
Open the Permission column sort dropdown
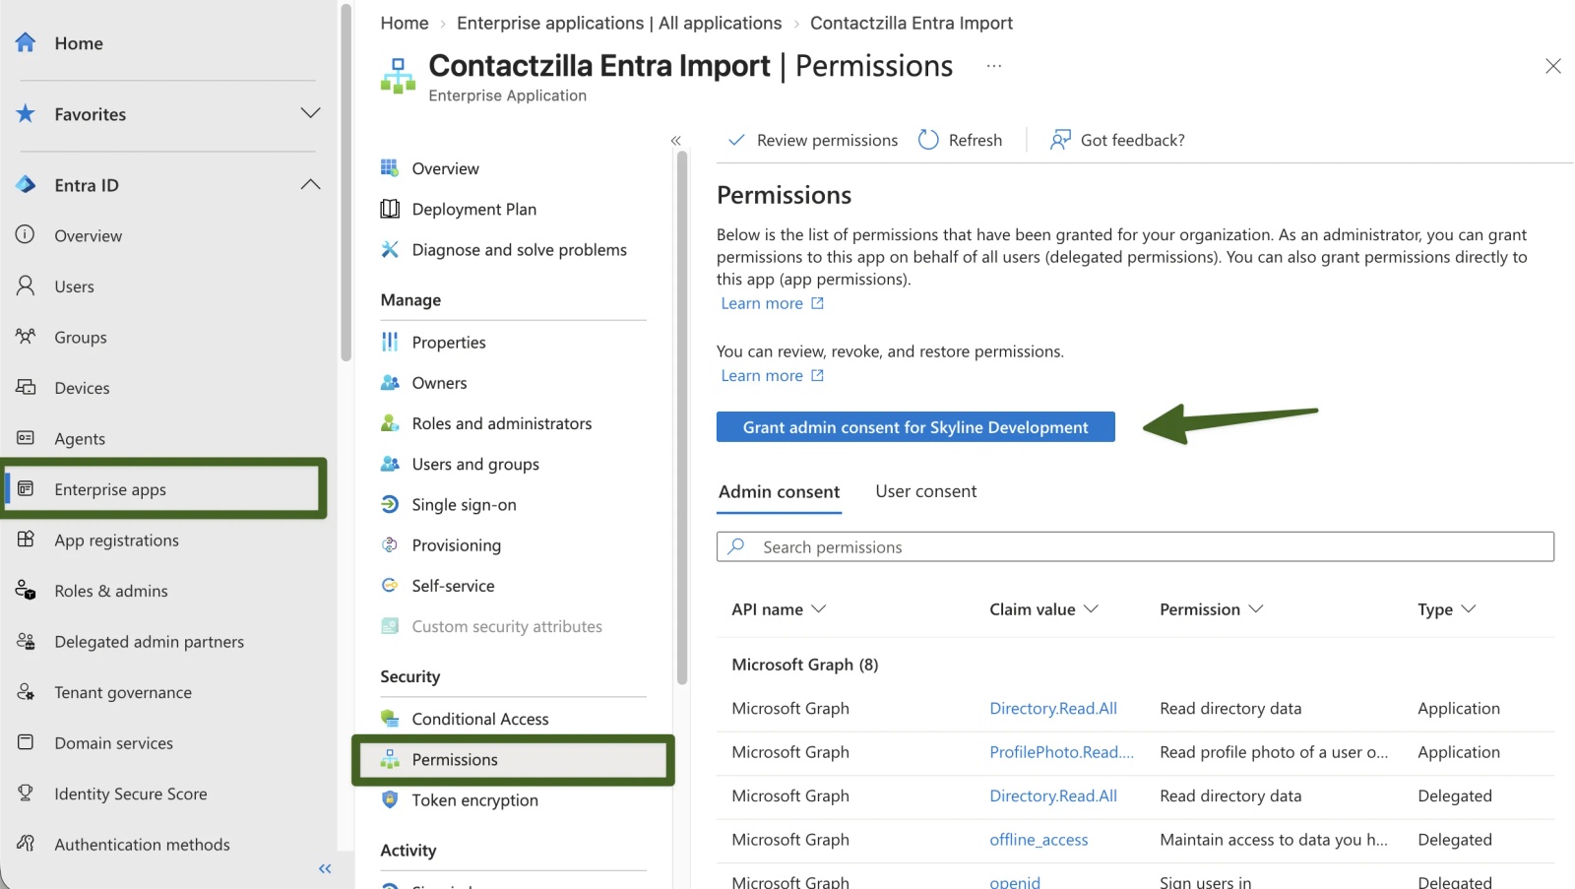click(1256, 609)
